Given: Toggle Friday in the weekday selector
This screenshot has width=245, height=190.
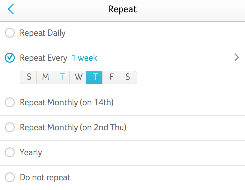Looking at the screenshot, I should 111,77.
